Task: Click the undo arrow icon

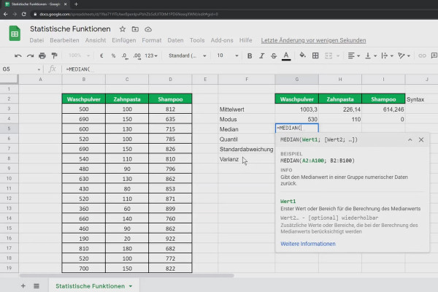Action: coord(18,56)
